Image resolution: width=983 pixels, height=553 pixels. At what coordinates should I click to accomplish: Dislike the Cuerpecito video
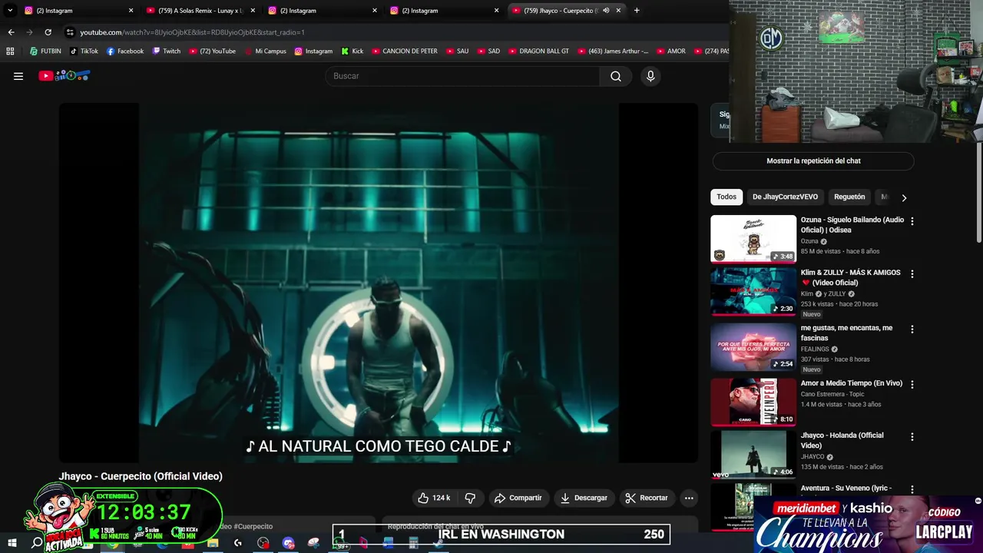click(470, 498)
